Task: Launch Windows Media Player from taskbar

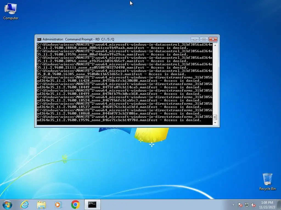Action: (58, 205)
